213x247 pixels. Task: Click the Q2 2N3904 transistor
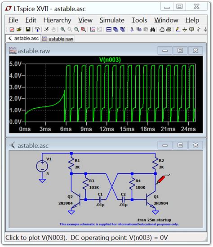point(75,200)
